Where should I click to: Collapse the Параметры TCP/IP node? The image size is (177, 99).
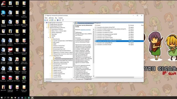50,56
